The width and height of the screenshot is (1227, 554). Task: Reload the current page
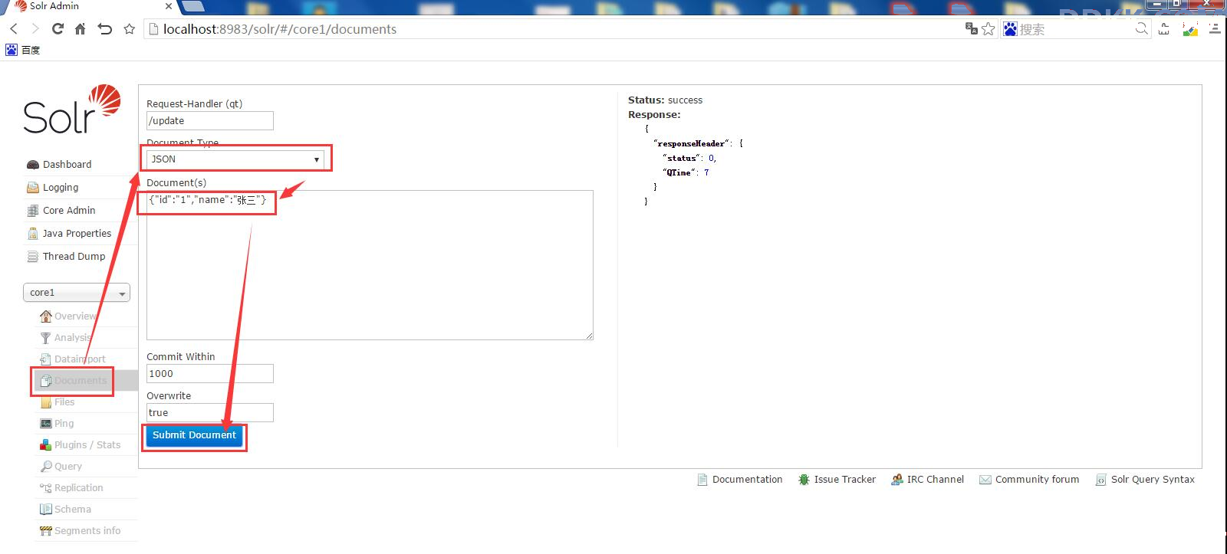click(58, 29)
